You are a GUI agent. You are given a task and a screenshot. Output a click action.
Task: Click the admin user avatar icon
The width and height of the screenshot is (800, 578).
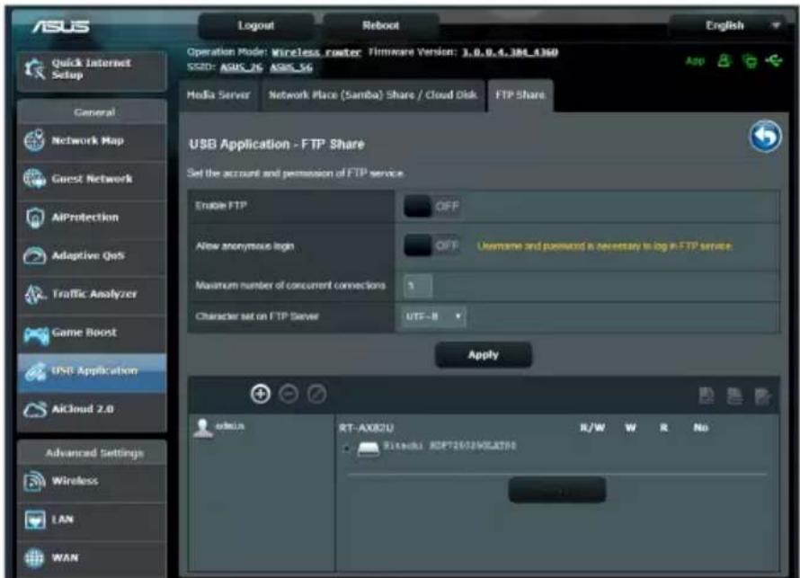coord(202,428)
